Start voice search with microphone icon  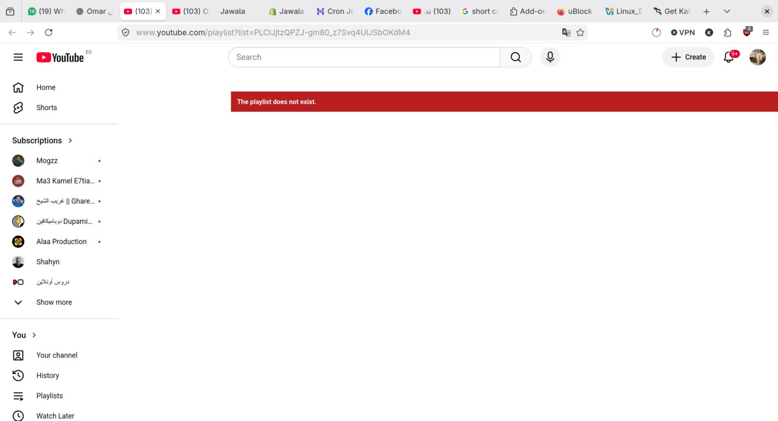550,57
